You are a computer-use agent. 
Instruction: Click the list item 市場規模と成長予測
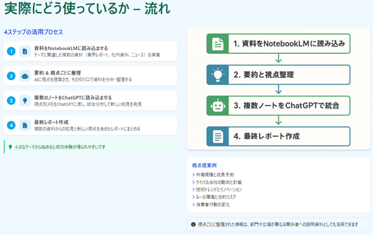click(214, 175)
